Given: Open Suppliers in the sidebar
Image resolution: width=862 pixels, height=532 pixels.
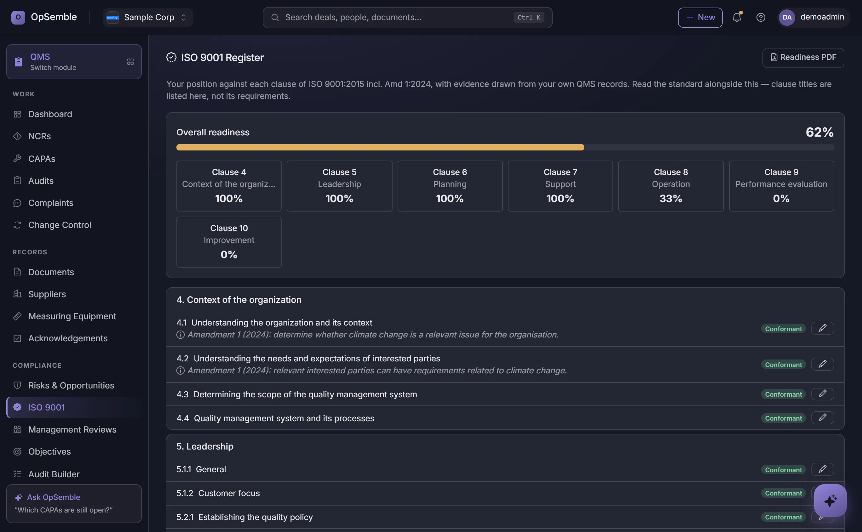Looking at the screenshot, I should click(74, 294).
